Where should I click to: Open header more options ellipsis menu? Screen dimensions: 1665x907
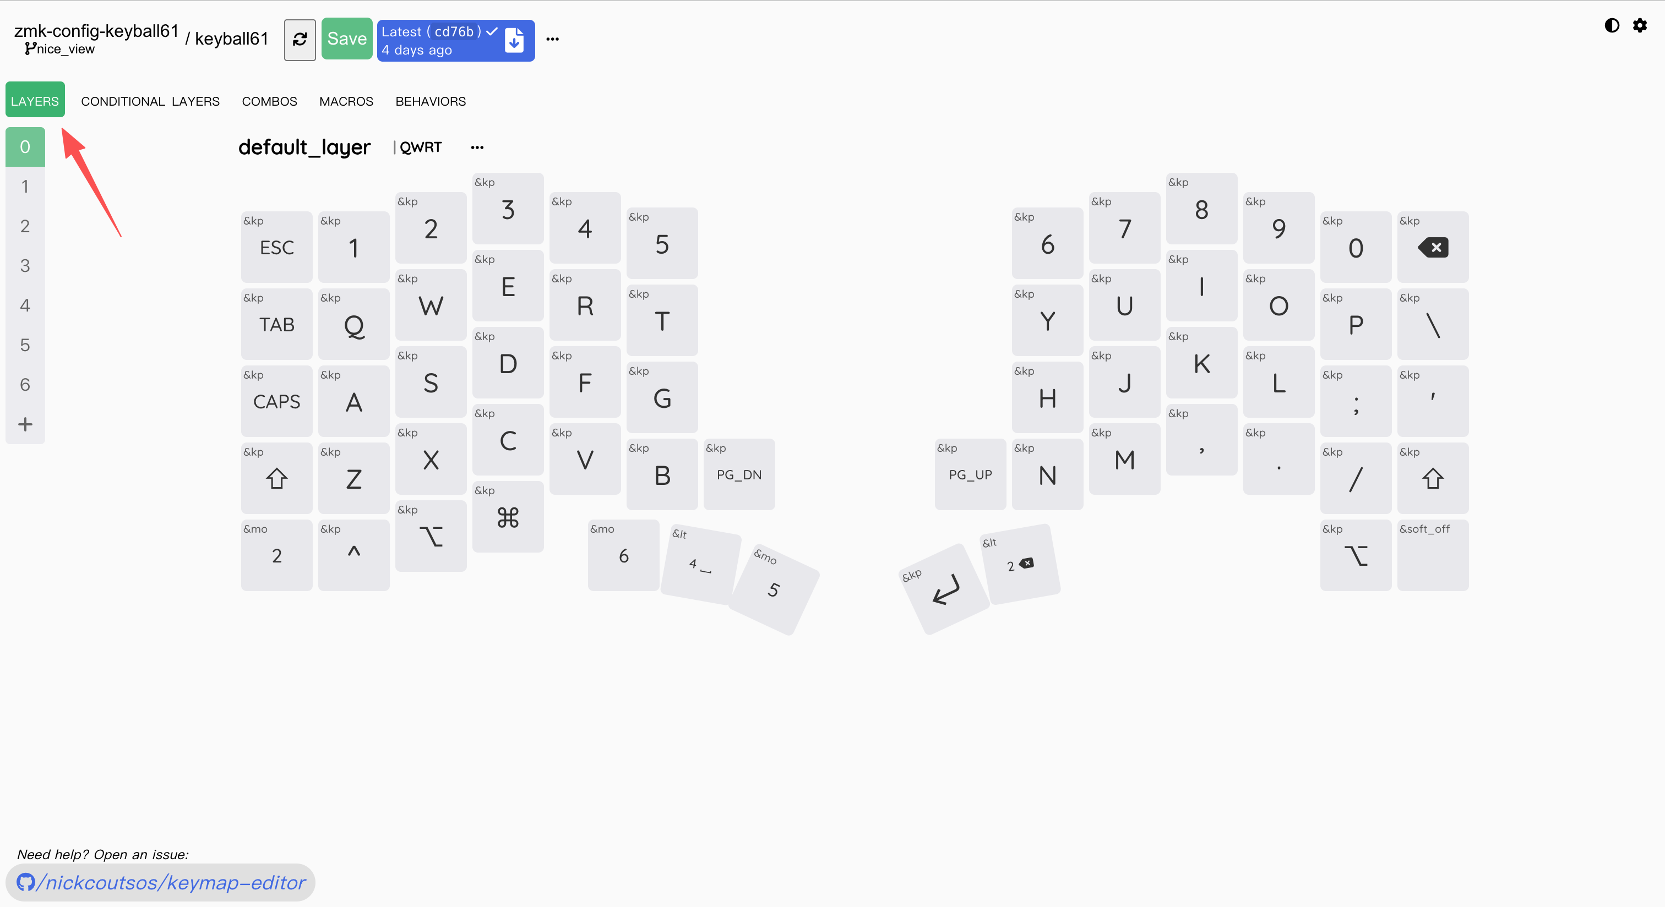coord(552,40)
